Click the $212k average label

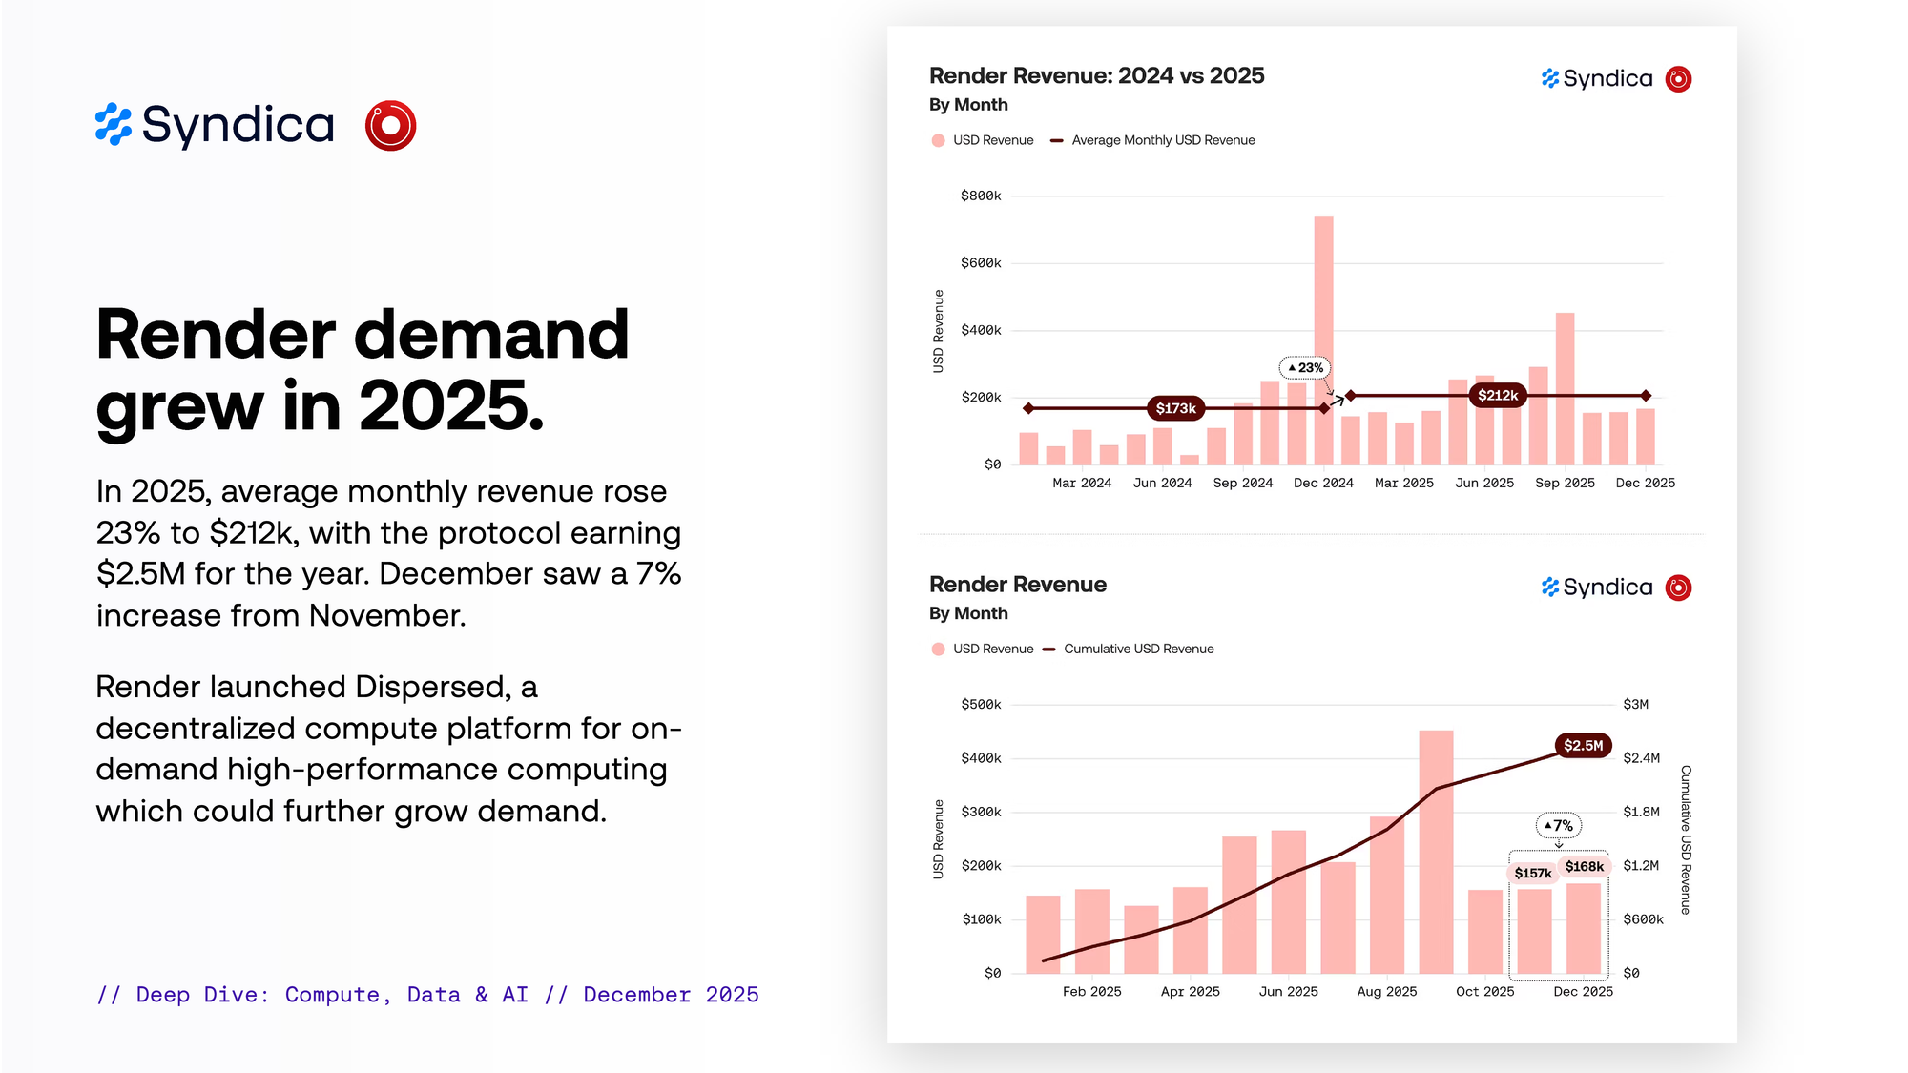[1497, 395]
